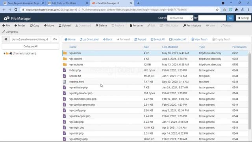Click the Move toolbar button
Screen dimensions: 252x142
49,25
